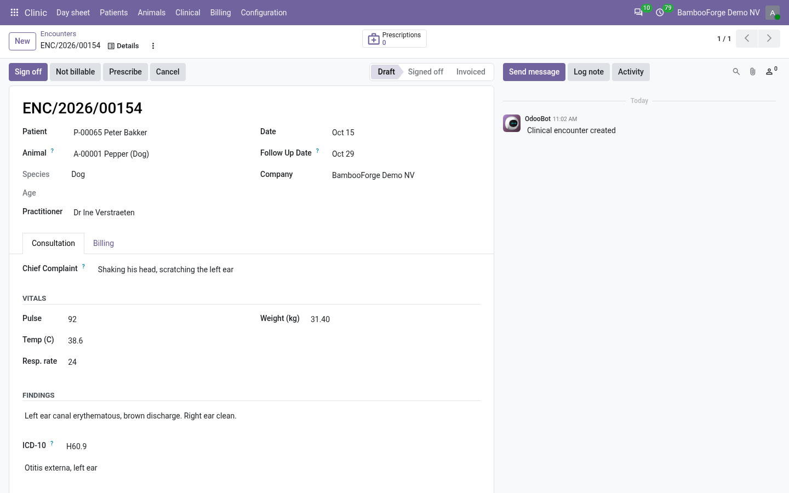Open the Patients menu

coord(113,13)
